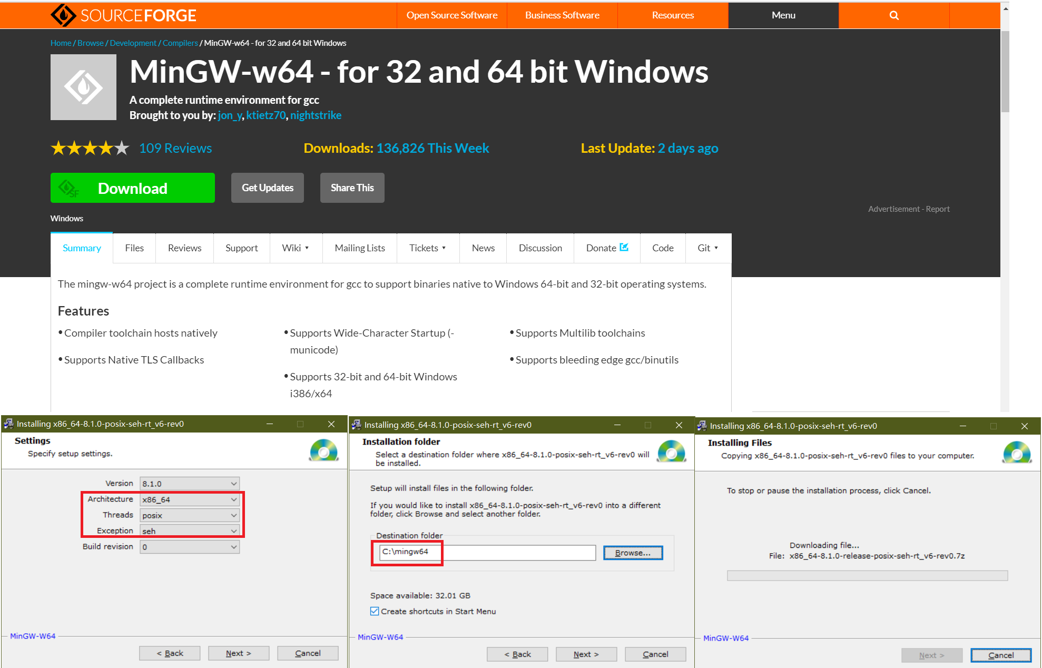Viewport: 1042px width, 668px height.
Task: Toggle Create shortcuts in Start Menu checkbox
Action: [x=375, y=611]
